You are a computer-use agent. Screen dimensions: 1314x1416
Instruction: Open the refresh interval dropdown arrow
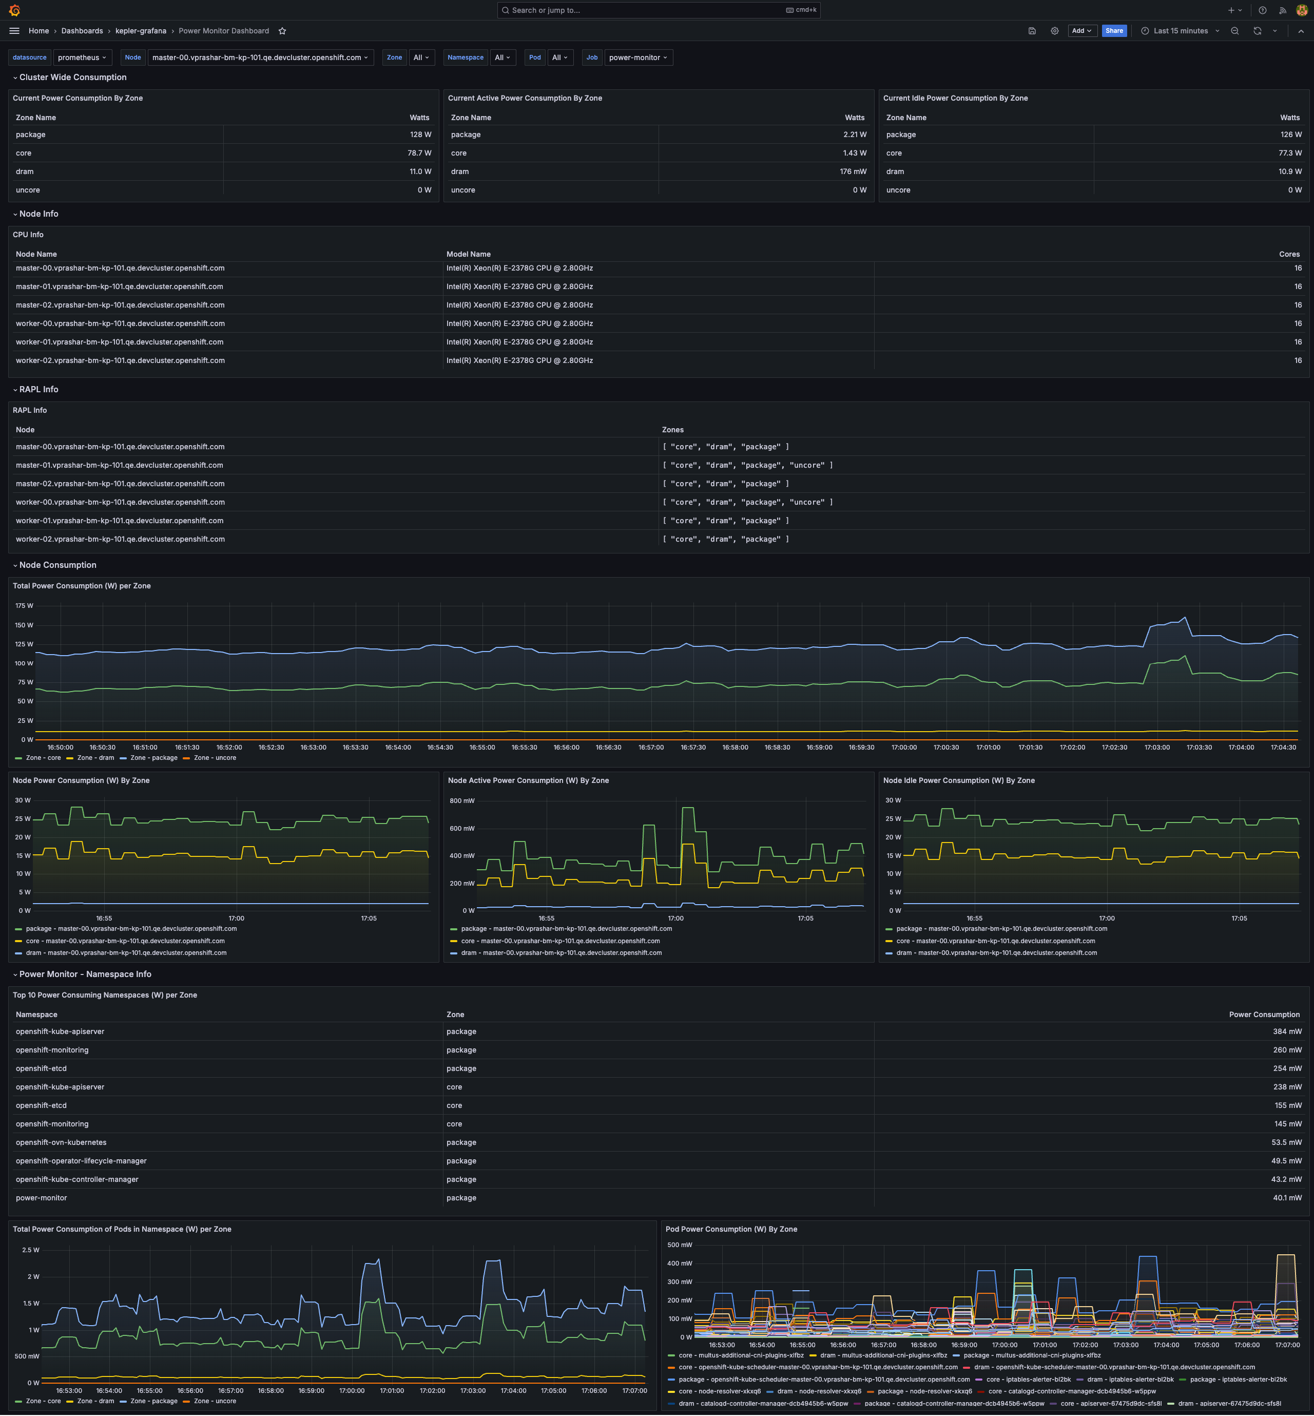pyautogui.click(x=1275, y=31)
